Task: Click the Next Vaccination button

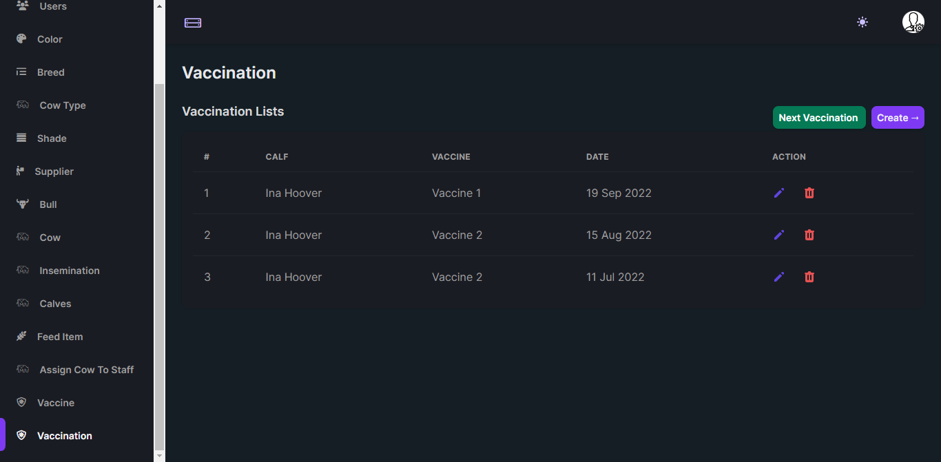Action: coord(818,118)
